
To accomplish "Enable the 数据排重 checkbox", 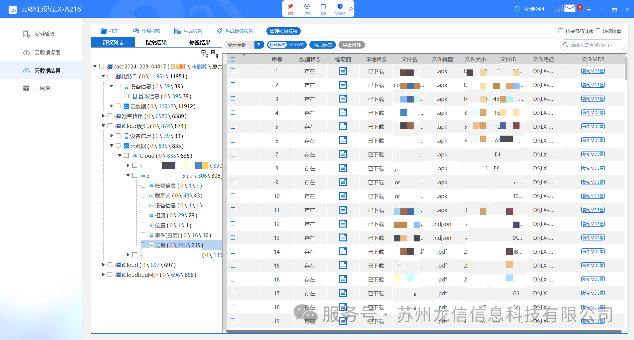I will (x=598, y=31).
